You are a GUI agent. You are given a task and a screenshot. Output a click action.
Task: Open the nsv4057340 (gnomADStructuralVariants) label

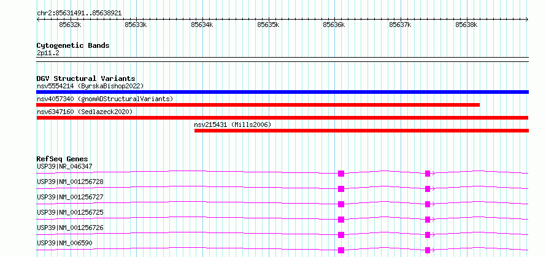point(105,99)
